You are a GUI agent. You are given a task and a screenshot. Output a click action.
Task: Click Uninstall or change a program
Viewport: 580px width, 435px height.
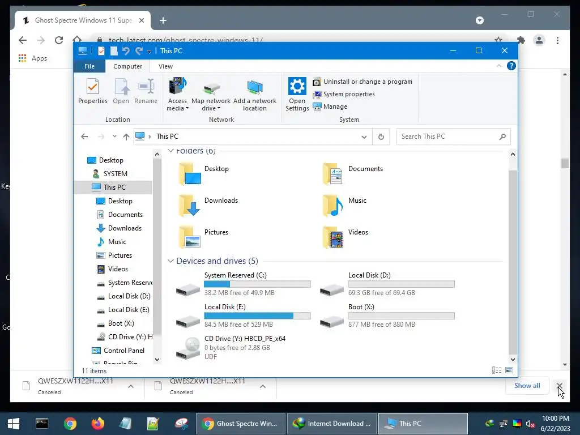(x=362, y=82)
